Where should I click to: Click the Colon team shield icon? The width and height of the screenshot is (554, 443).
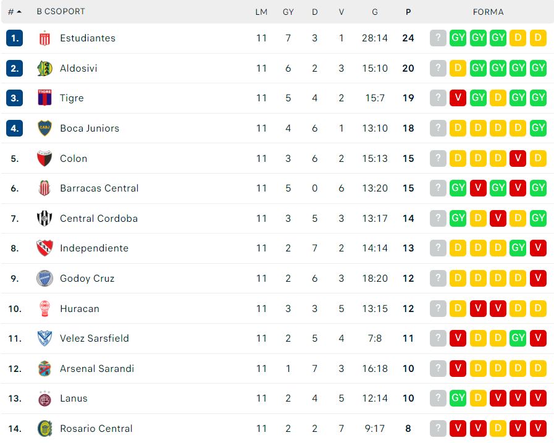[44, 158]
